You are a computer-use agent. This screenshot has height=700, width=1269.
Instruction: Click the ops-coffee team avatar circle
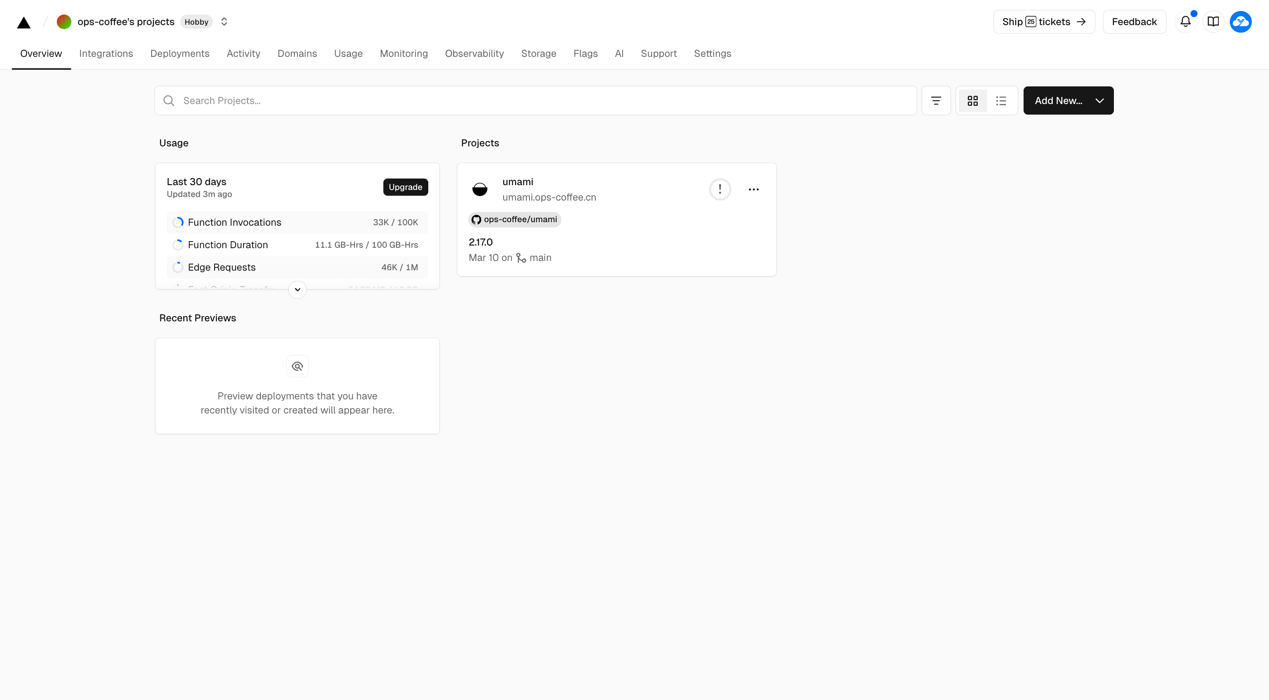pyautogui.click(x=64, y=22)
